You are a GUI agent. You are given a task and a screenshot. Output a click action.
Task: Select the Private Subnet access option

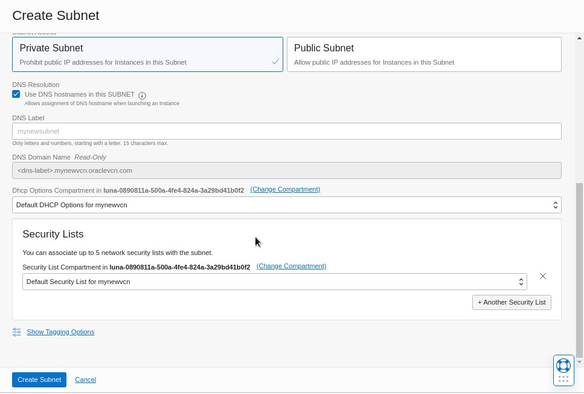click(x=147, y=54)
